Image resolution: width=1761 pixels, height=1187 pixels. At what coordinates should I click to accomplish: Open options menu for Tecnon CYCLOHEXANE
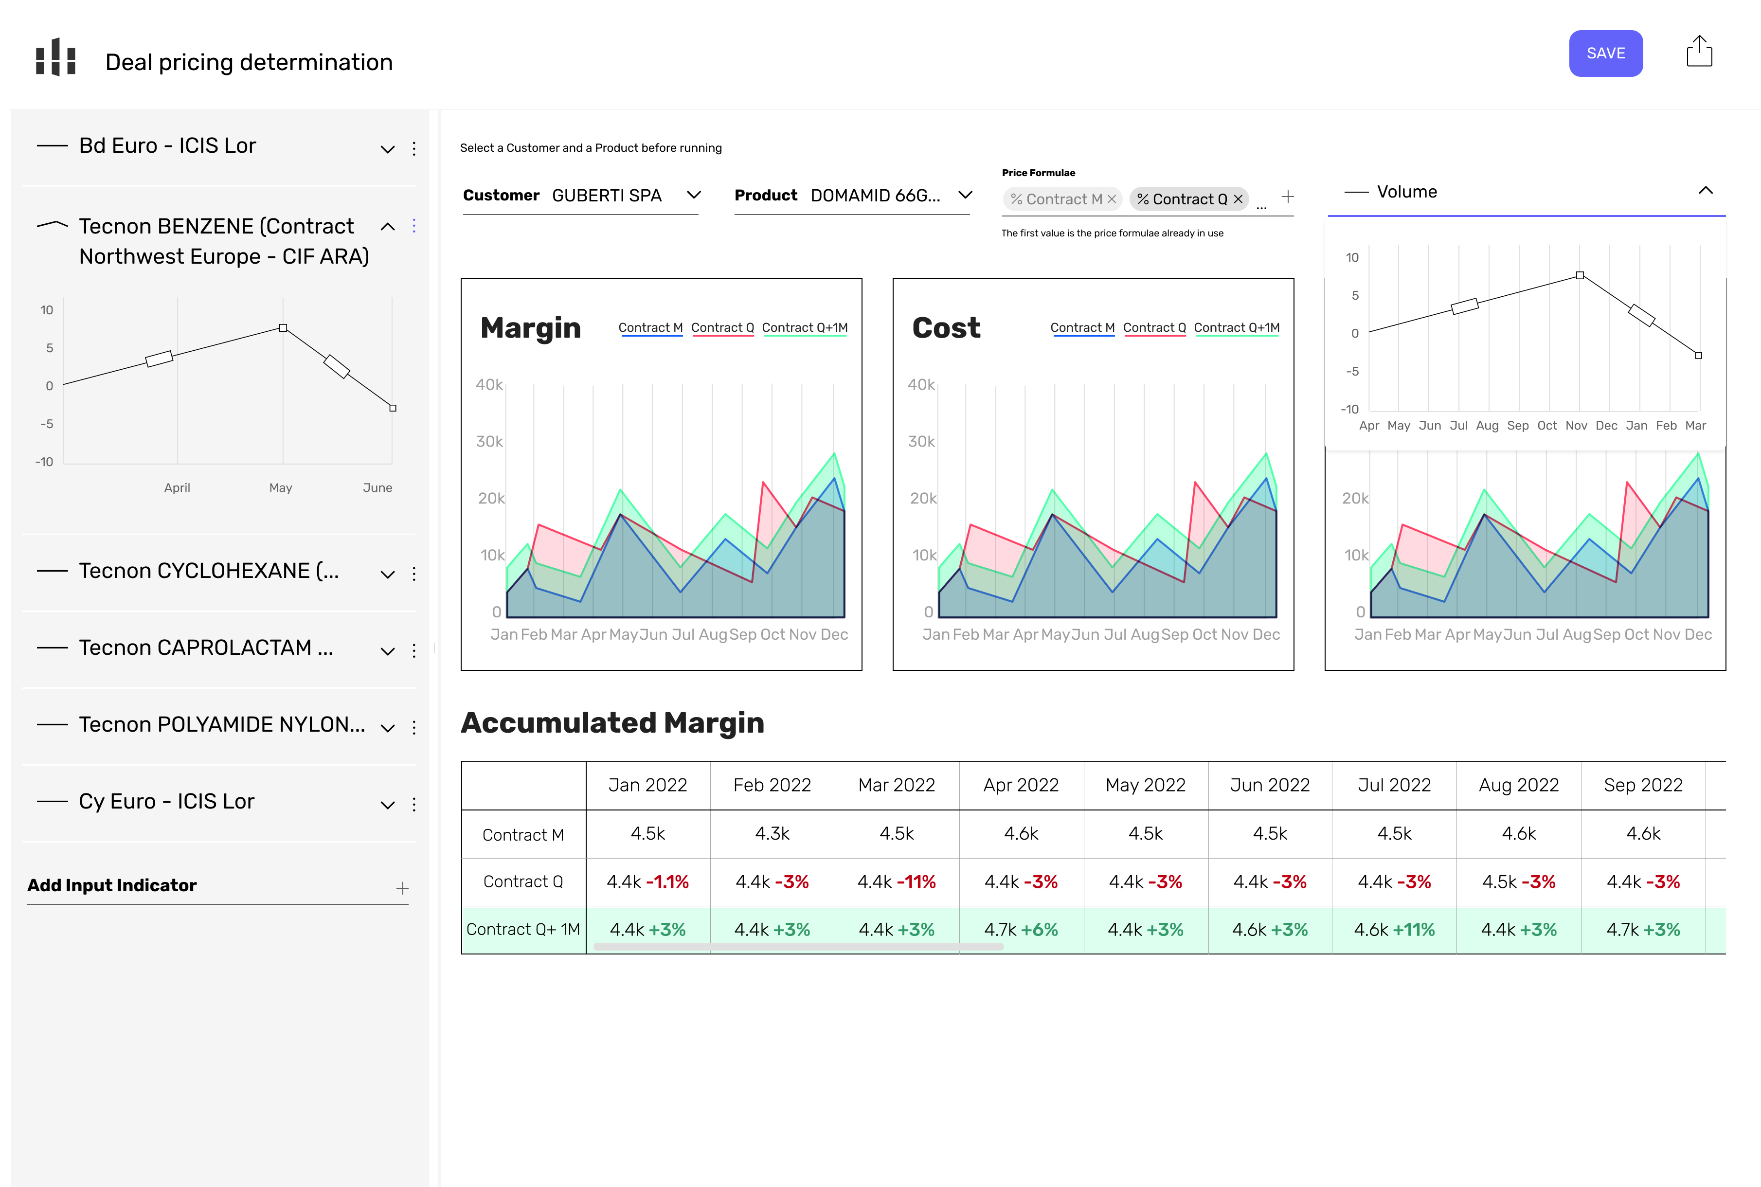(414, 574)
